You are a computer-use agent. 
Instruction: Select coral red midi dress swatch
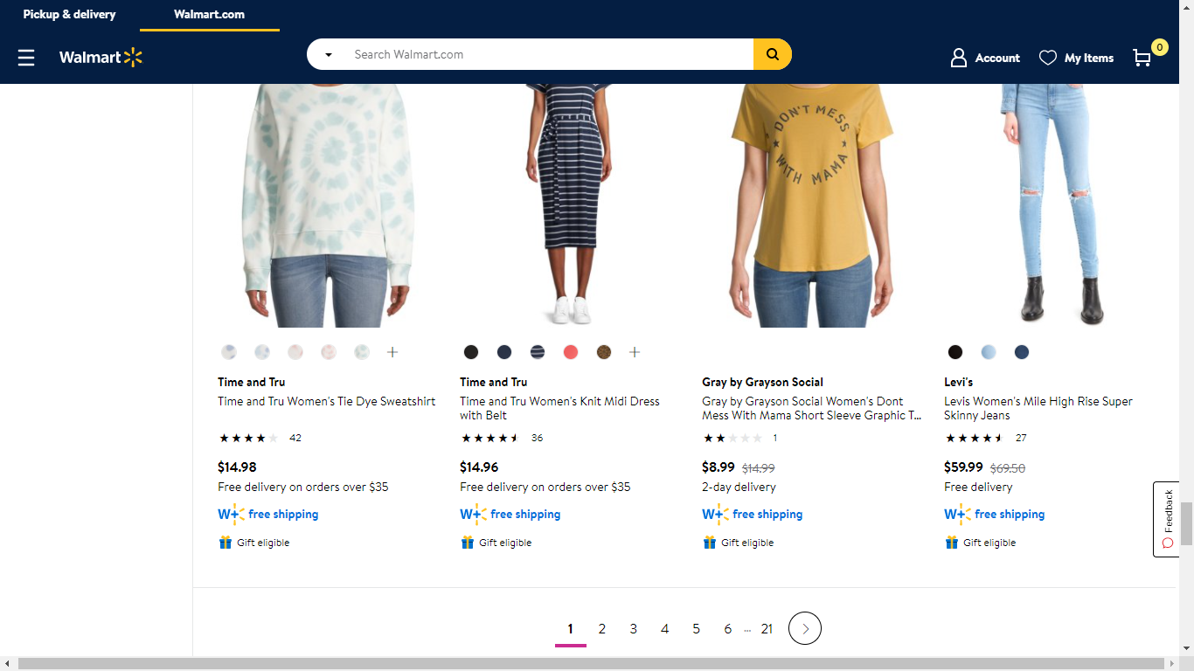click(x=571, y=352)
